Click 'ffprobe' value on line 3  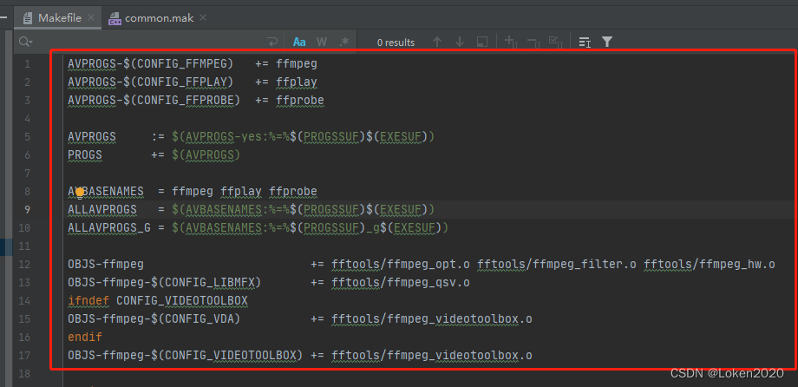click(300, 101)
